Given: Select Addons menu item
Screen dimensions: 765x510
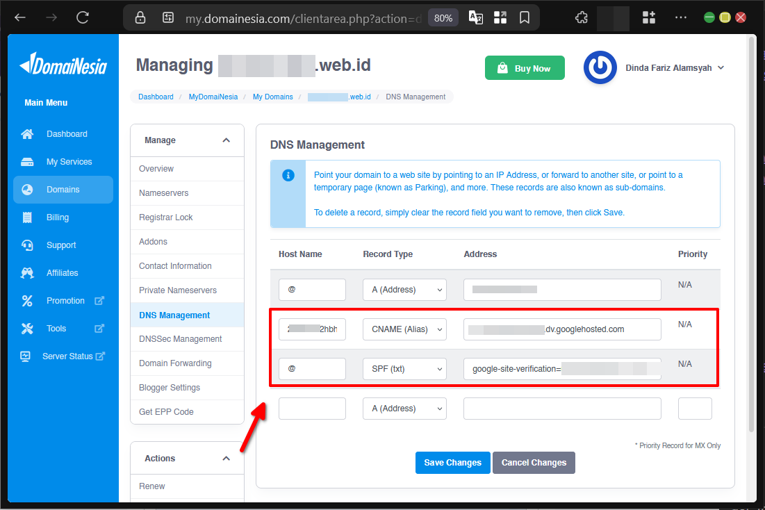Looking at the screenshot, I should coord(188,242).
